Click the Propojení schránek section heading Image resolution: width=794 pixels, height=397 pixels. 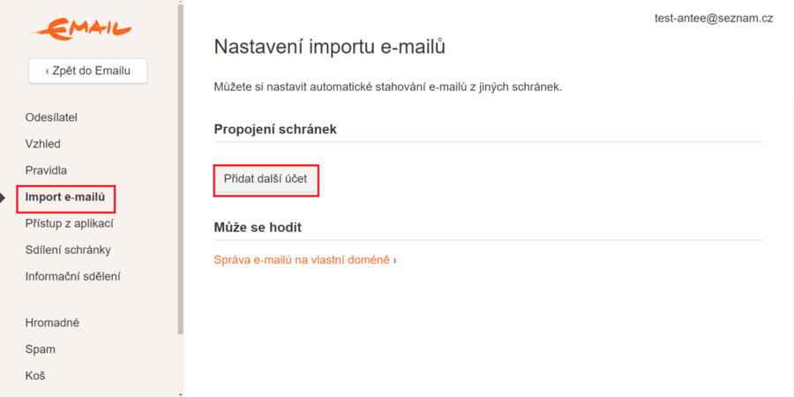pyautogui.click(x=275, y=129)
